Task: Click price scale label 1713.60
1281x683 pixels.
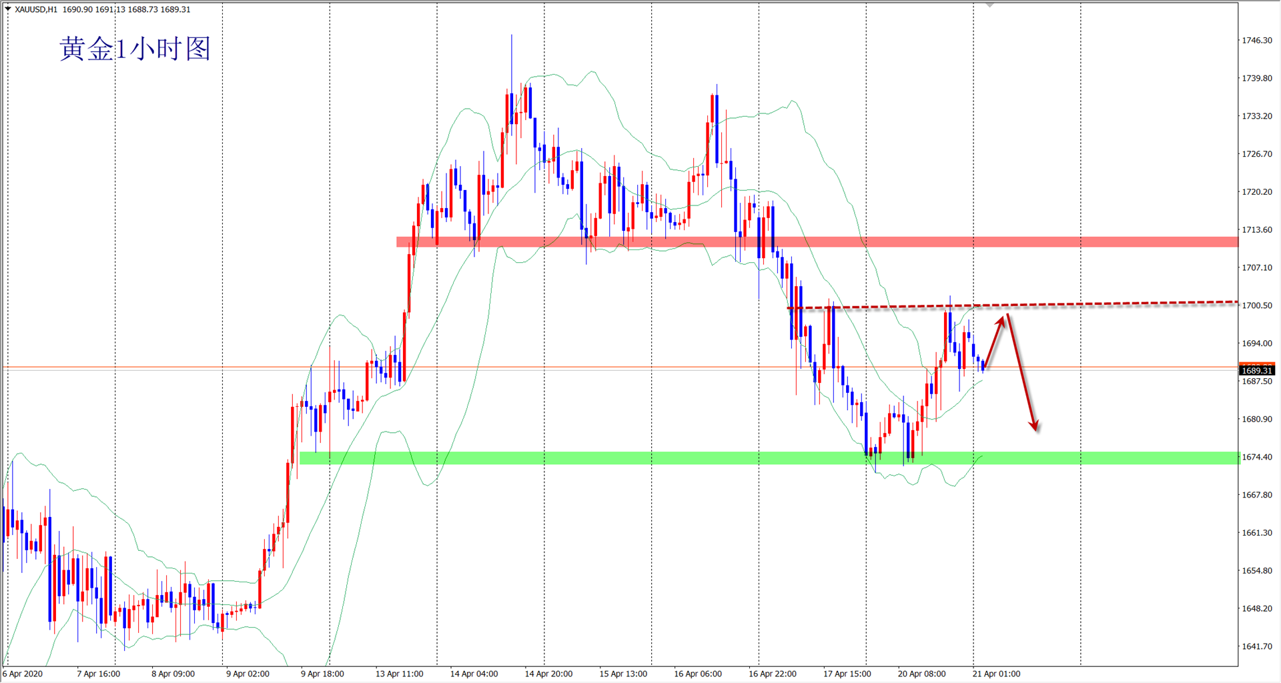Action: click(1256, 229)
